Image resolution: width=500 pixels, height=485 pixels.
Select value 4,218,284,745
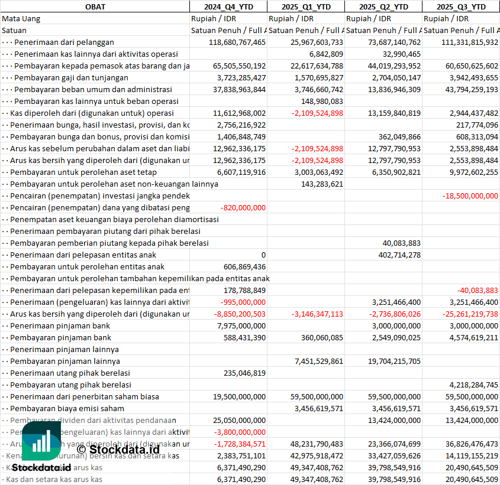coord(473,384)
